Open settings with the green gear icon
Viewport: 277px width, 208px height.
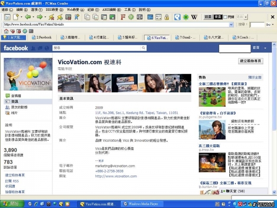131,17
